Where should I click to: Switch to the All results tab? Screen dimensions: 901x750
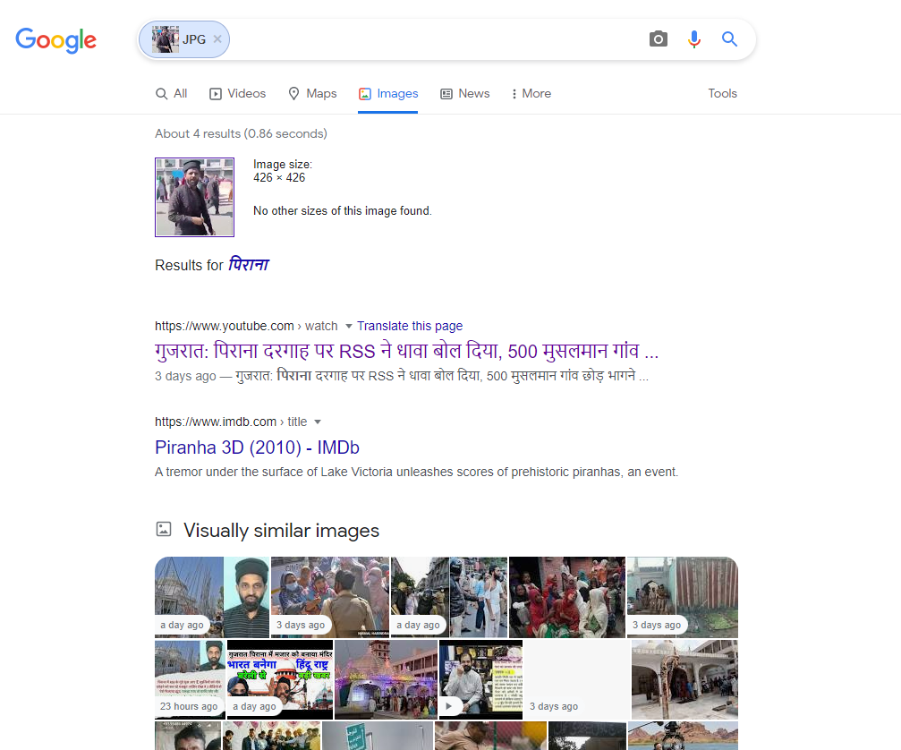pyautogui.click(x=171, y=94)
